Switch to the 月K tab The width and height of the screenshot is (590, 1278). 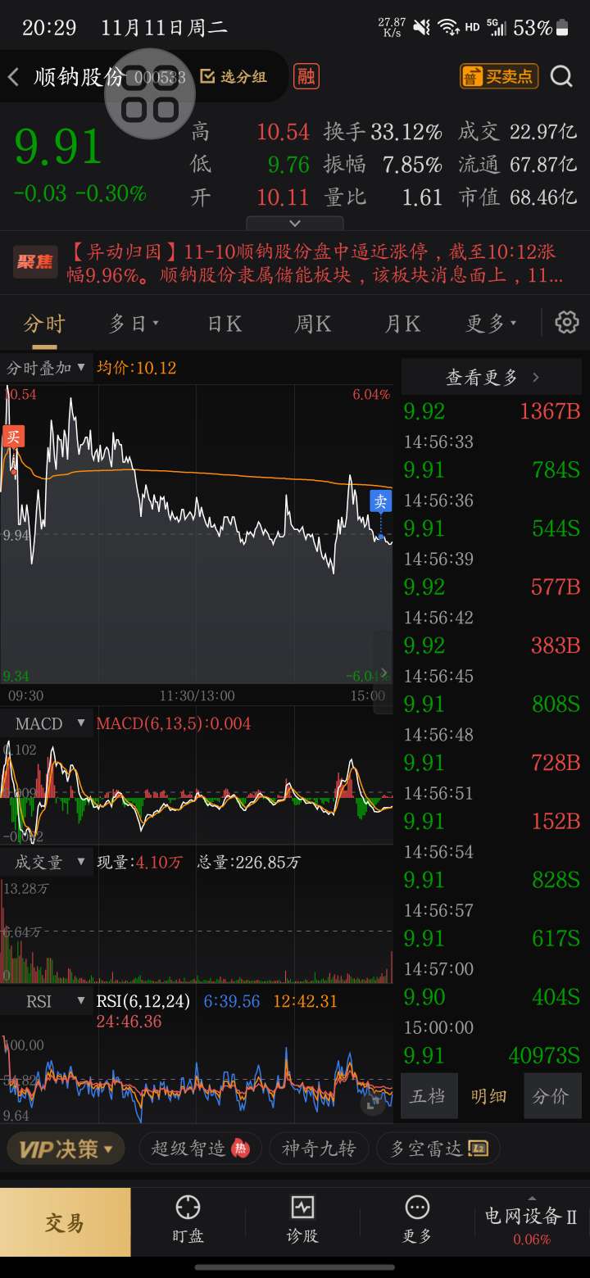pos(402,324)
